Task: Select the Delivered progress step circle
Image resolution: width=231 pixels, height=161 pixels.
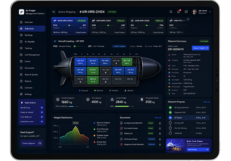Action: (170, 133)
